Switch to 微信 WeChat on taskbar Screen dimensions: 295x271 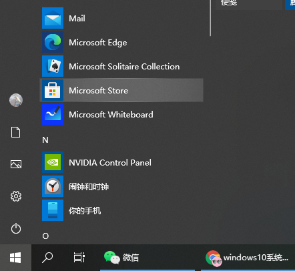[x=147, y=258]
